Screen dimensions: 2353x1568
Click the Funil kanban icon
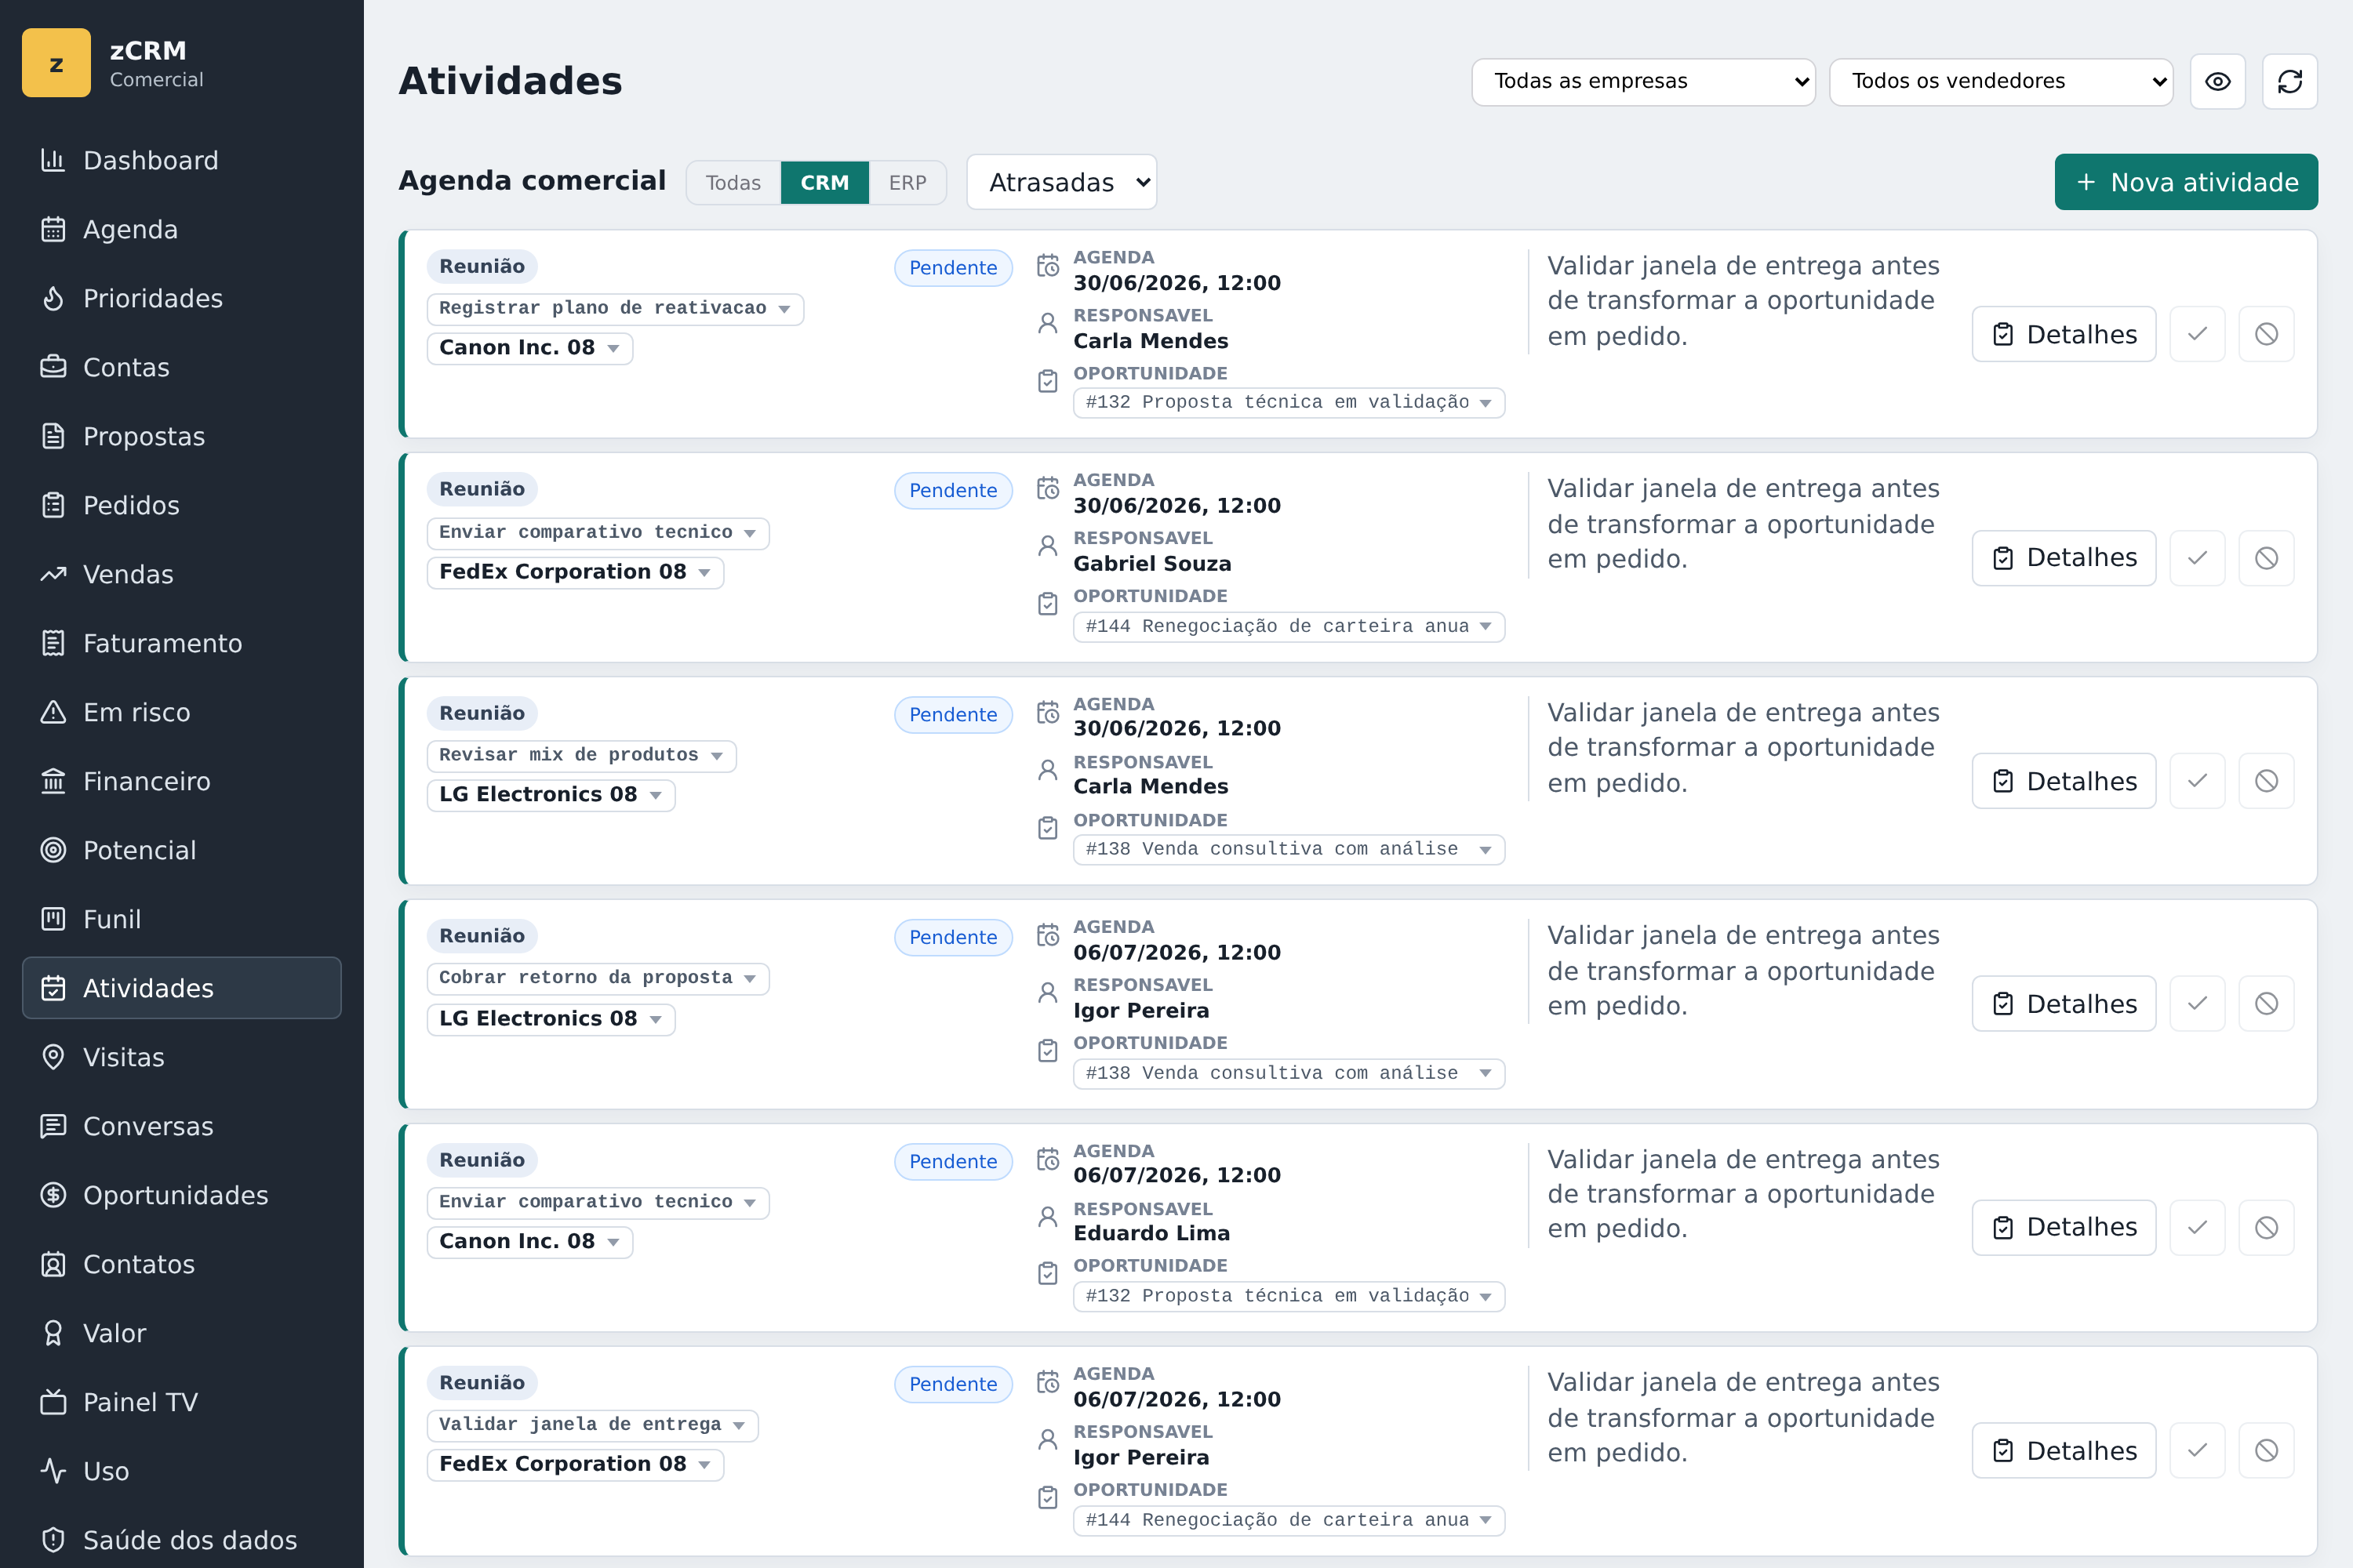[53, 919]
